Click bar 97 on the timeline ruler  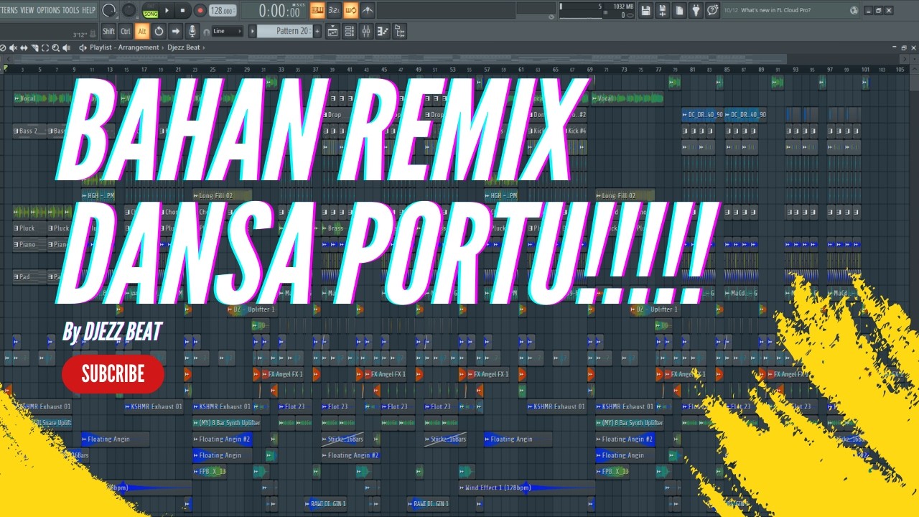[x=830, y=70]
